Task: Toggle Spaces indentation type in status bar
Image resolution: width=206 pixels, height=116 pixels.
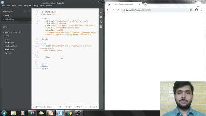Action: [x=92, y=107]
